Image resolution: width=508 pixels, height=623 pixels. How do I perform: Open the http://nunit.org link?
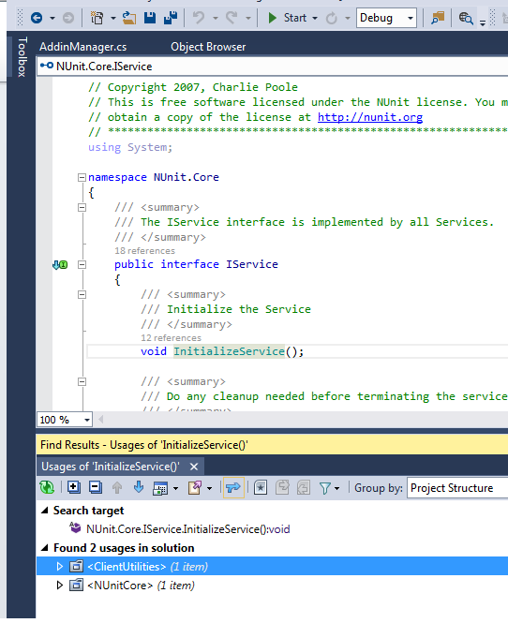pyautogui.click(x=370, y=117)
